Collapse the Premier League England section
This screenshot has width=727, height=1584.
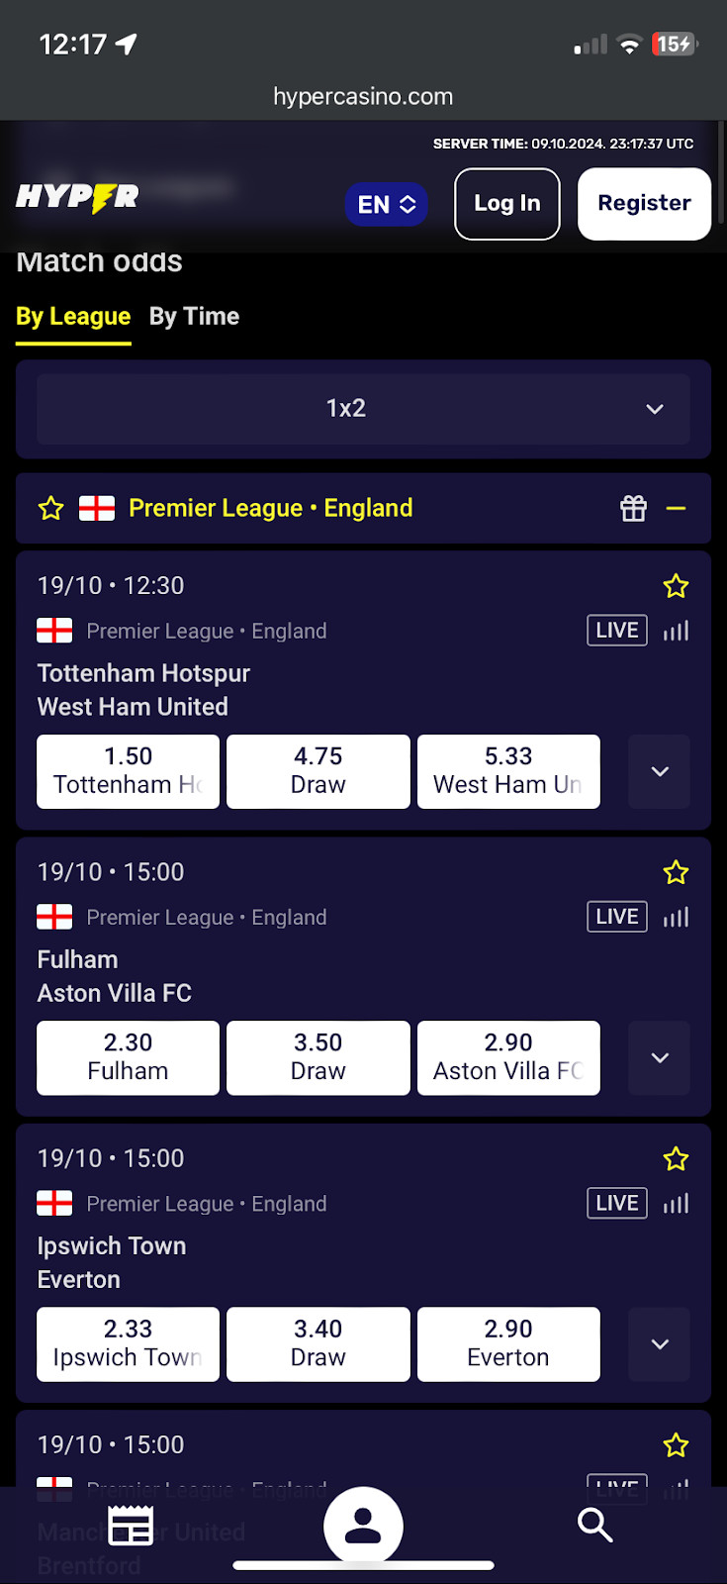(x=677, y=509)
